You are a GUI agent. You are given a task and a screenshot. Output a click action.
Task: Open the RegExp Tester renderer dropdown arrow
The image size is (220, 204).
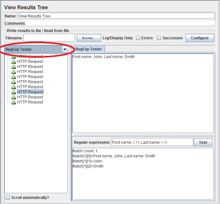click(65, 49)
